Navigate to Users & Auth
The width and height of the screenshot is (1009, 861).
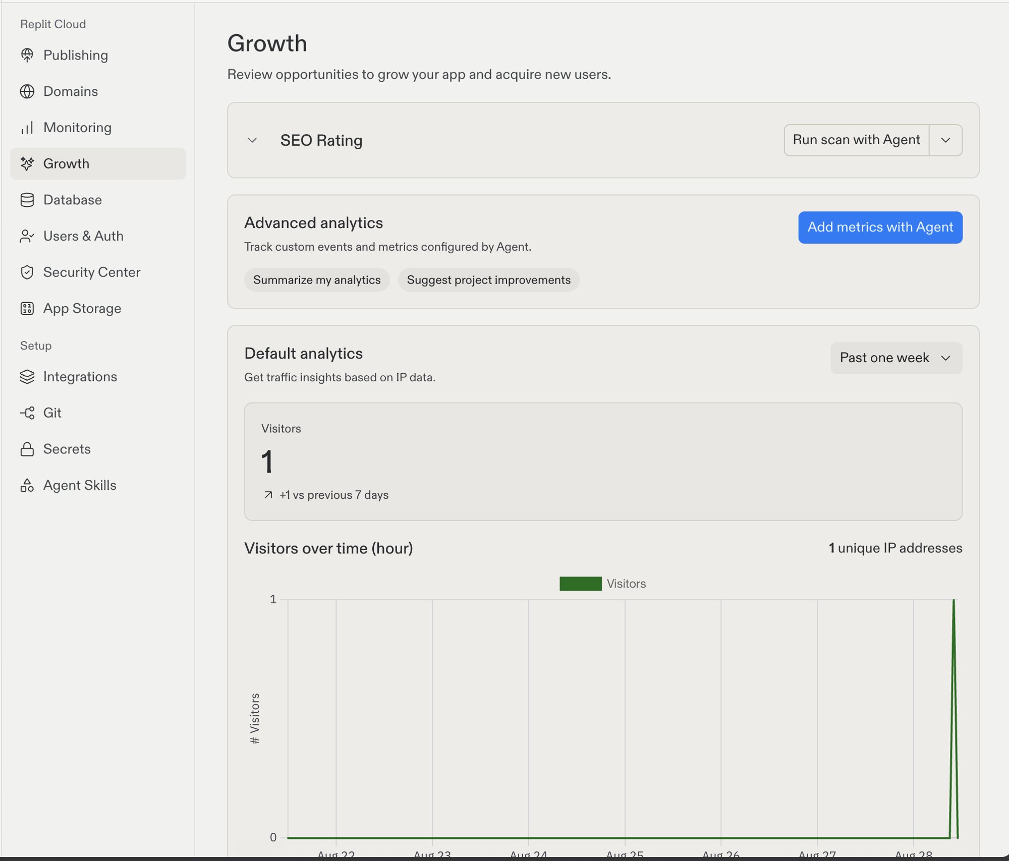(x=98, y=236)
